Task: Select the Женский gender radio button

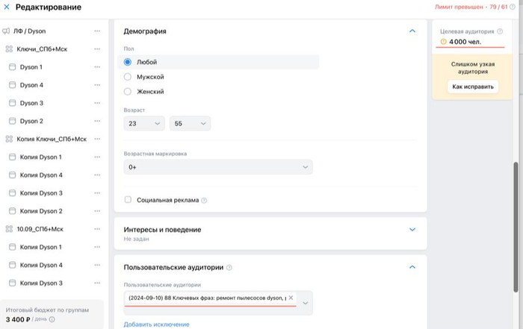Action: [x=128, y=92]
